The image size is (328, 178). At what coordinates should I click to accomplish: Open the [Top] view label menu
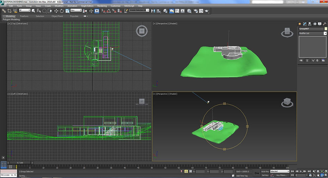(14, 24)
